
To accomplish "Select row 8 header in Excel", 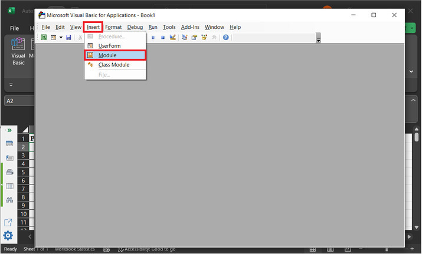I will [x=23, y=197].
